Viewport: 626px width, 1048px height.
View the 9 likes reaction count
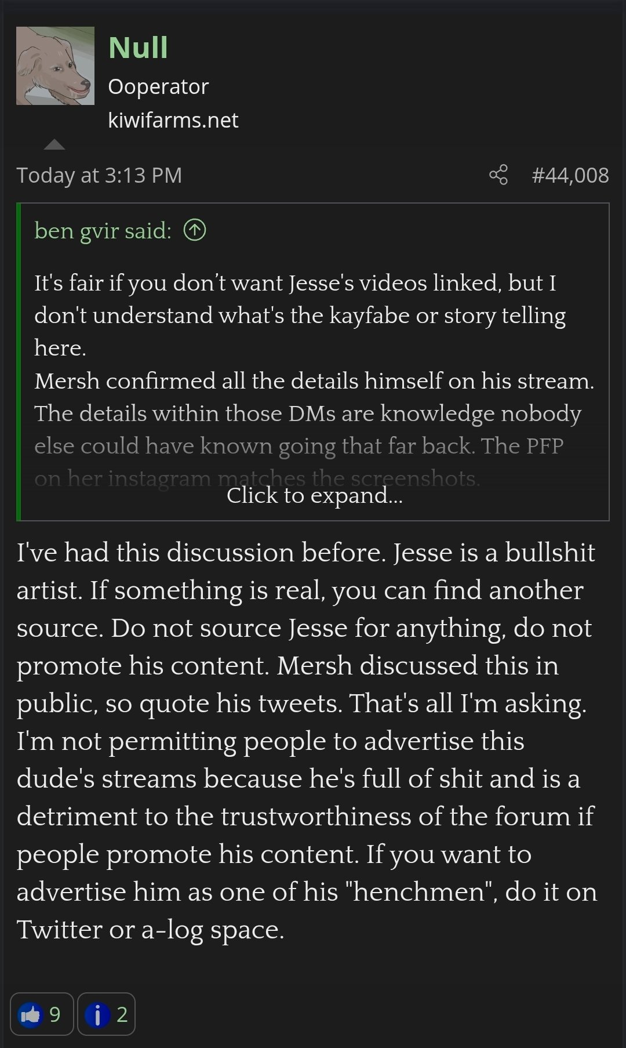point(55,1014)
